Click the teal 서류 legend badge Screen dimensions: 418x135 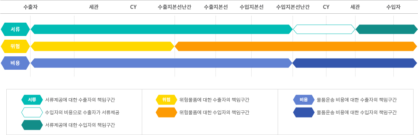point(32,100)
